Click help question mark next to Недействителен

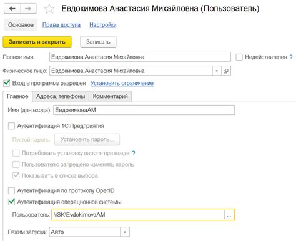tap(291, 57)
